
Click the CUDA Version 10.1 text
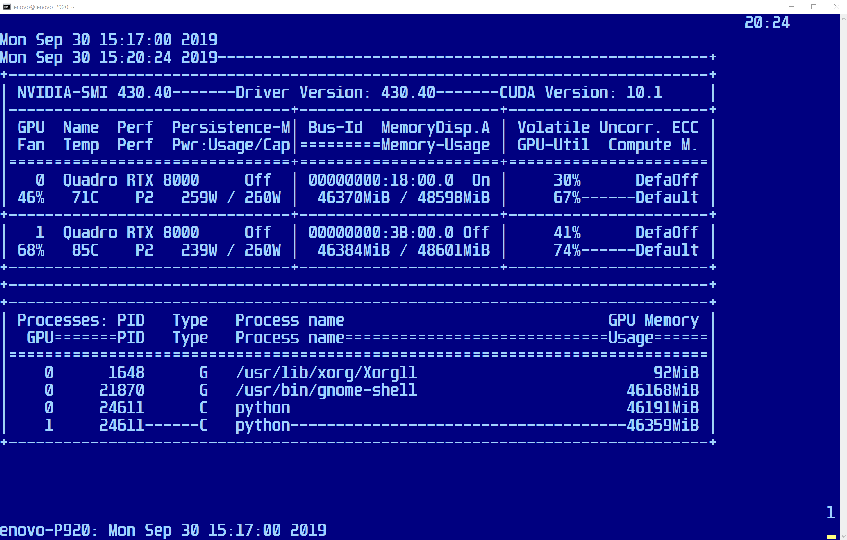(580, 93)
